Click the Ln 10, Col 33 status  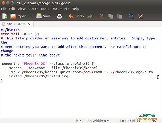130,121
